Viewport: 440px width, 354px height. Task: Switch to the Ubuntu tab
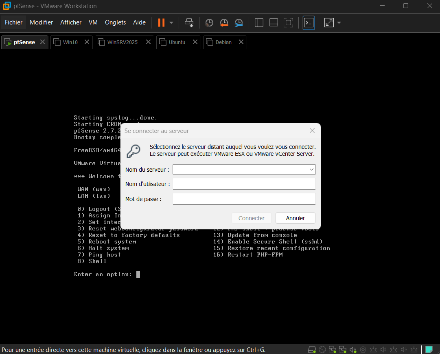(177, 42)
